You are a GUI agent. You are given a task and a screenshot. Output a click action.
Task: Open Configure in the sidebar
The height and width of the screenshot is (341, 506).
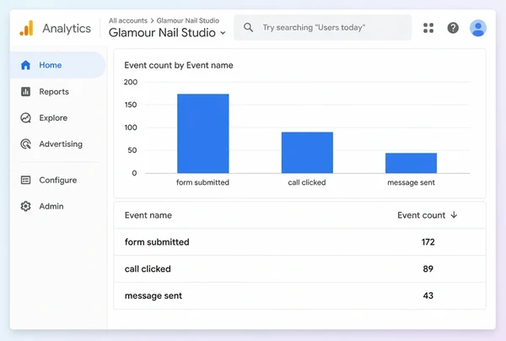[x=57, y=180]
